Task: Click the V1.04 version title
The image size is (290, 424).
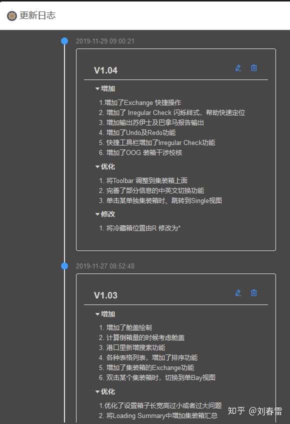Action: 105,70
